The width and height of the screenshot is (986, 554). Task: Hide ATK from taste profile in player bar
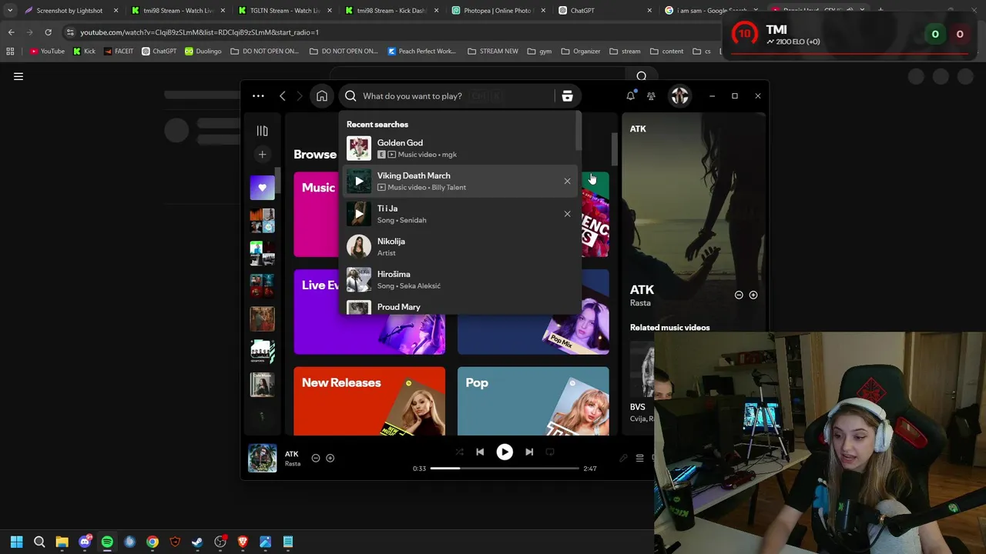point(316,458)
